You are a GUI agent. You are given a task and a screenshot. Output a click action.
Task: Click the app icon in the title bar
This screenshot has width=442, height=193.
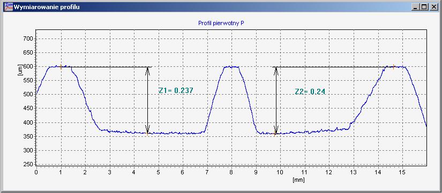9,6
